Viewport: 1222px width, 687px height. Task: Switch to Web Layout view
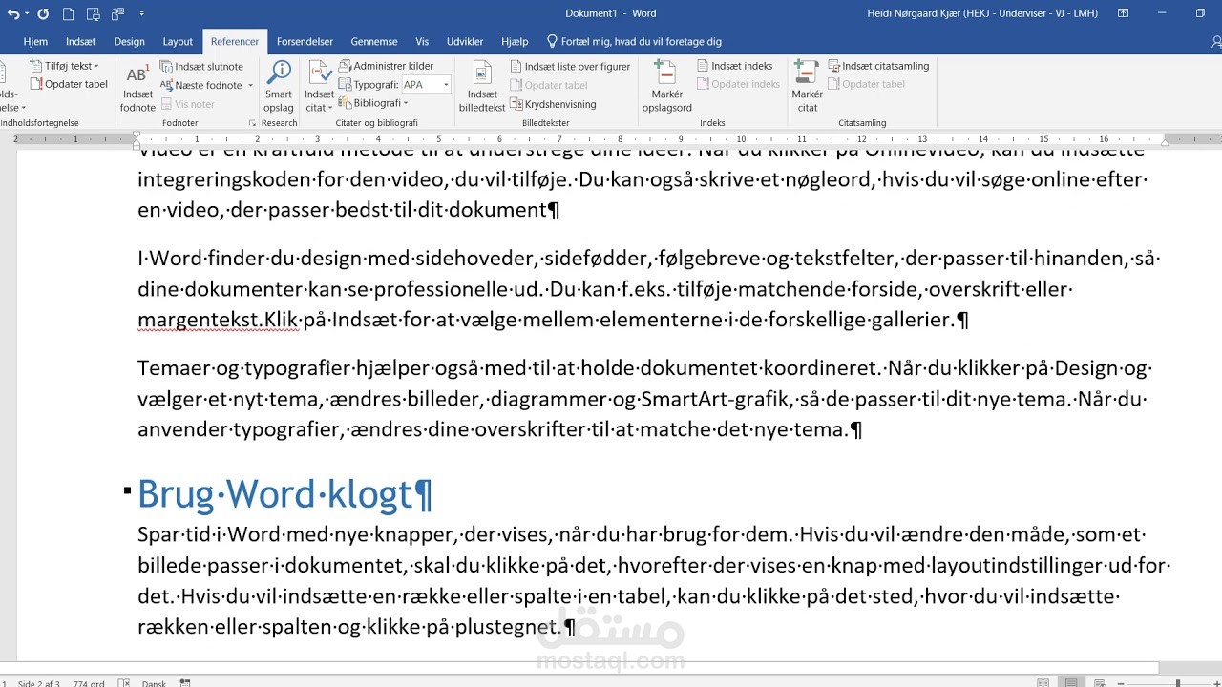(1101, 683)
